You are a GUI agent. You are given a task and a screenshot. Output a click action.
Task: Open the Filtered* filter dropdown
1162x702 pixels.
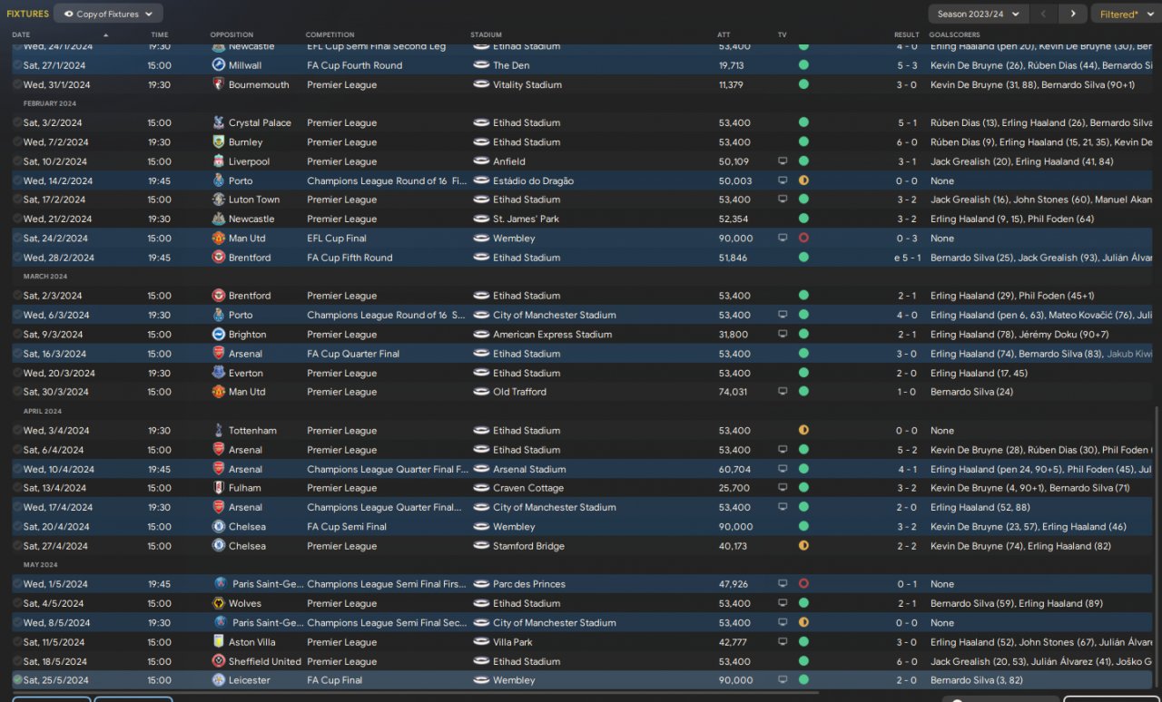point(1124,14)
